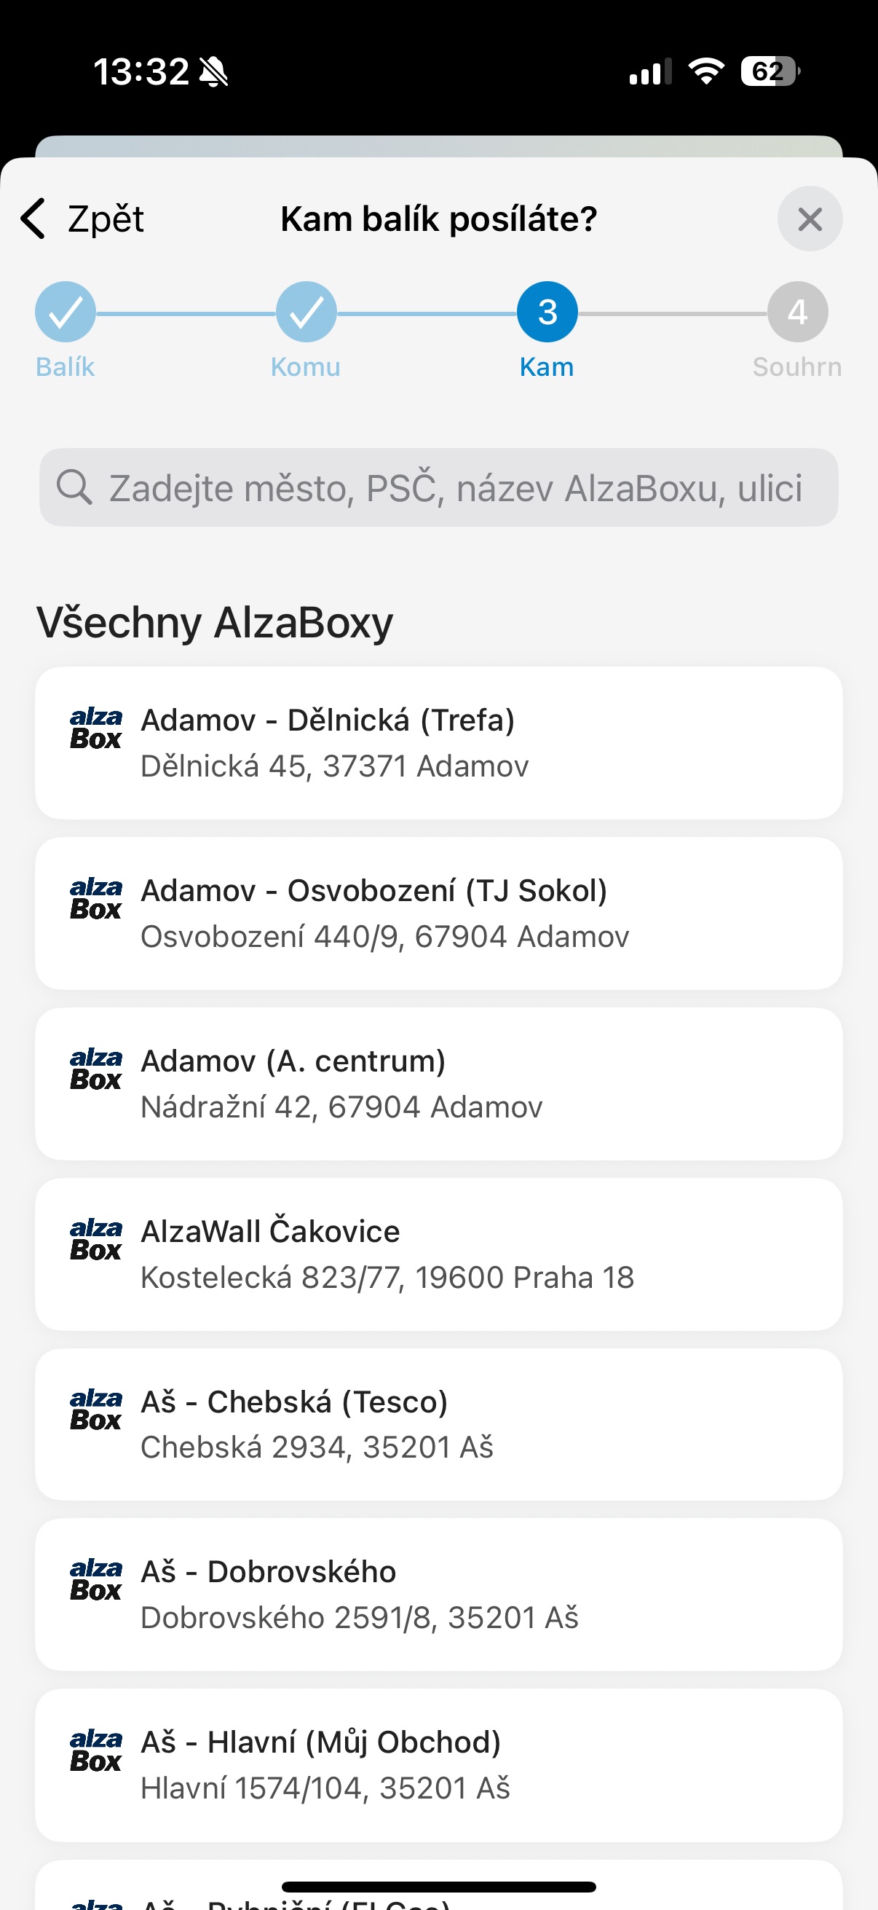Tap the AlzaBox logo beside Adamov - Osvobození
878x1910 pixels.
pos(95,899)
